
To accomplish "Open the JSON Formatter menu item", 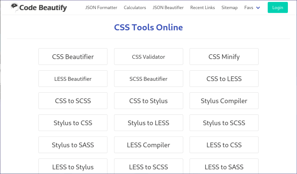I will click(101, 7).
